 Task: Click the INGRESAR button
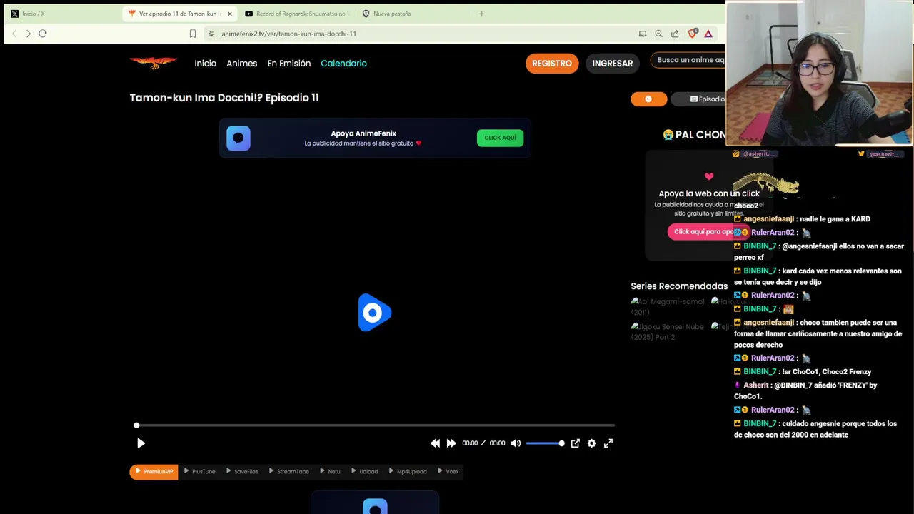pyautogui.click(x=612, y=64)
